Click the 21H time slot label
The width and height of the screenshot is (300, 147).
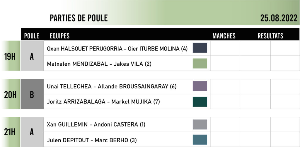(10, 132)
